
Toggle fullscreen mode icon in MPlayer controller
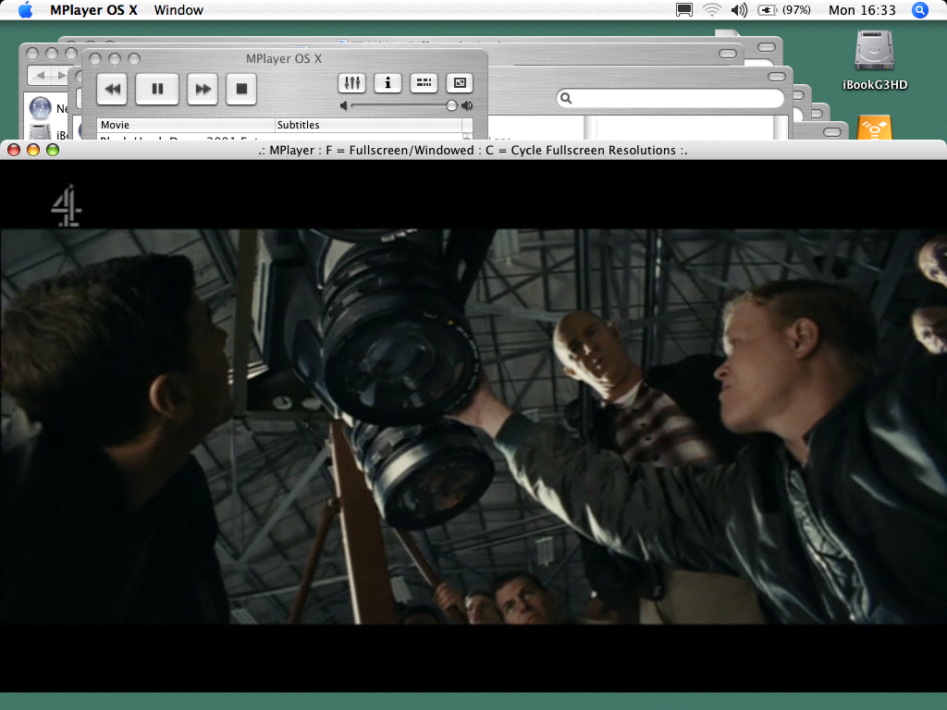[460, 83]
